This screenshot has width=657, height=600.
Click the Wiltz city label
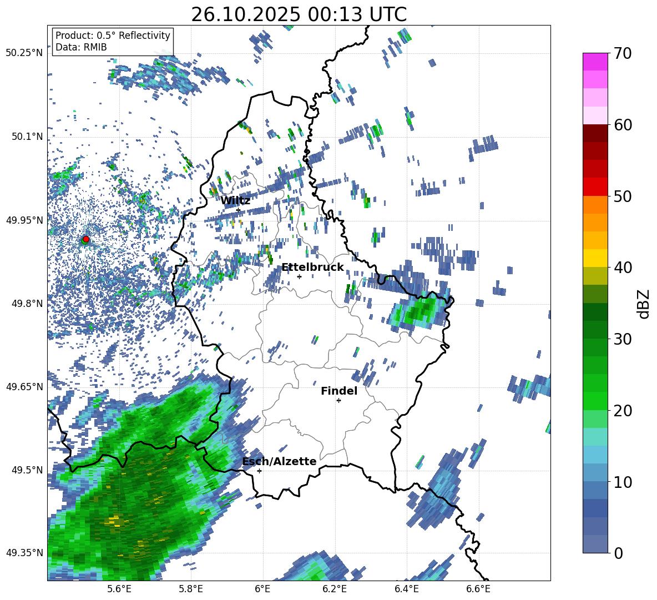(x=235, y=201)
